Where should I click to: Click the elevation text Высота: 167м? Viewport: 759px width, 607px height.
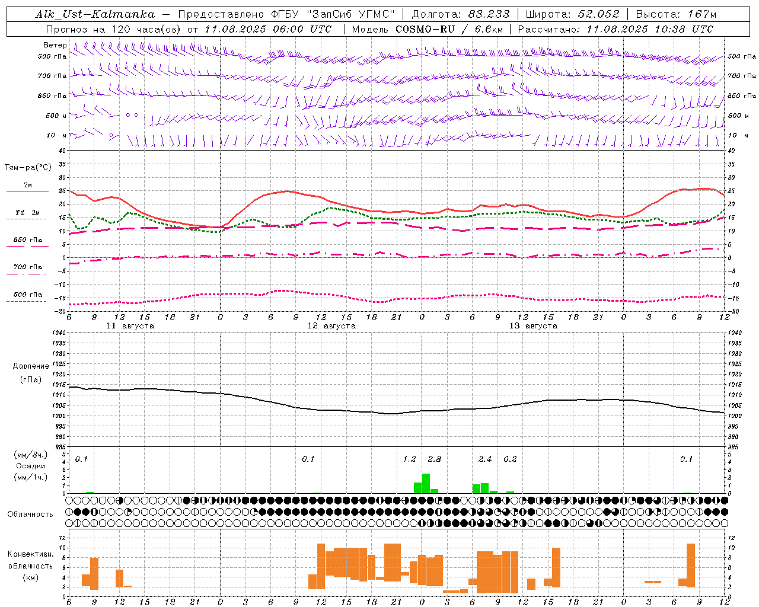[x=675, y=14]
